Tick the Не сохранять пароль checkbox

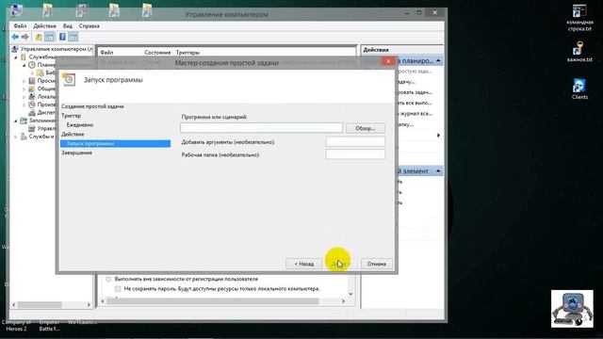tap(118, 289)
